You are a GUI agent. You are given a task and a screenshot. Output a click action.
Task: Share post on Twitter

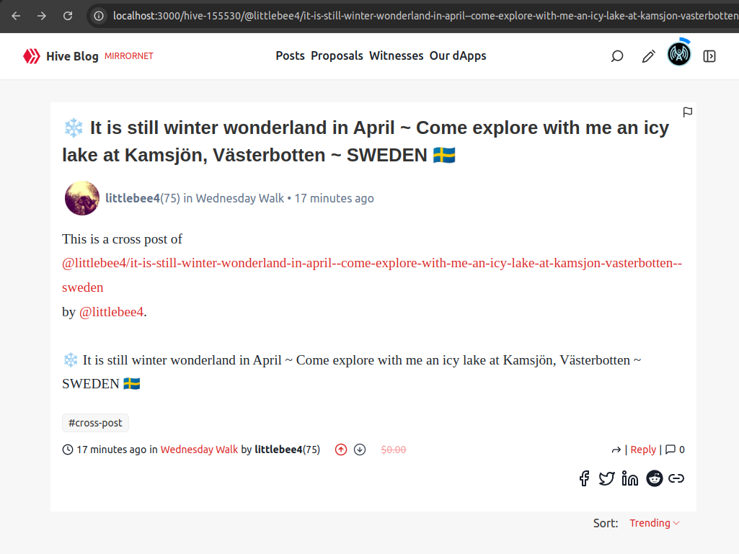(x=607, y=478)
